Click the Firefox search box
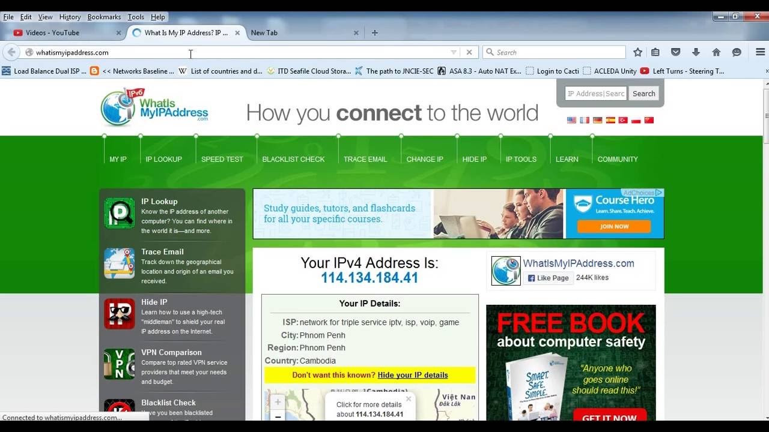The height and width of the screenshot is (432, 769). coord(554,52)
